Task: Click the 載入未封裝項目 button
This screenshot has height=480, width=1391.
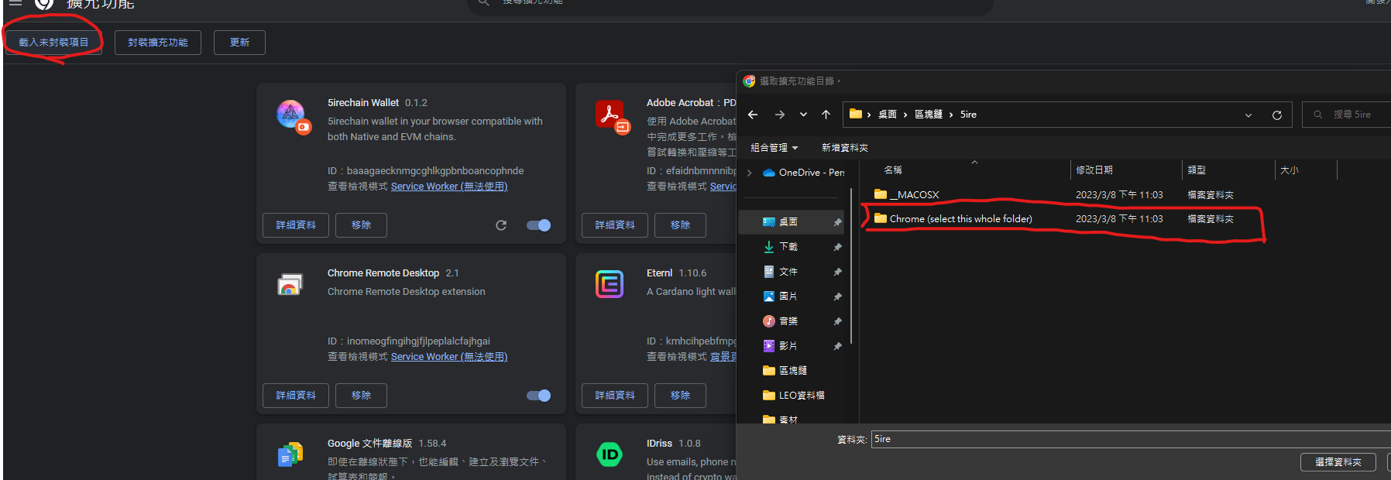Action: point(53,43)
